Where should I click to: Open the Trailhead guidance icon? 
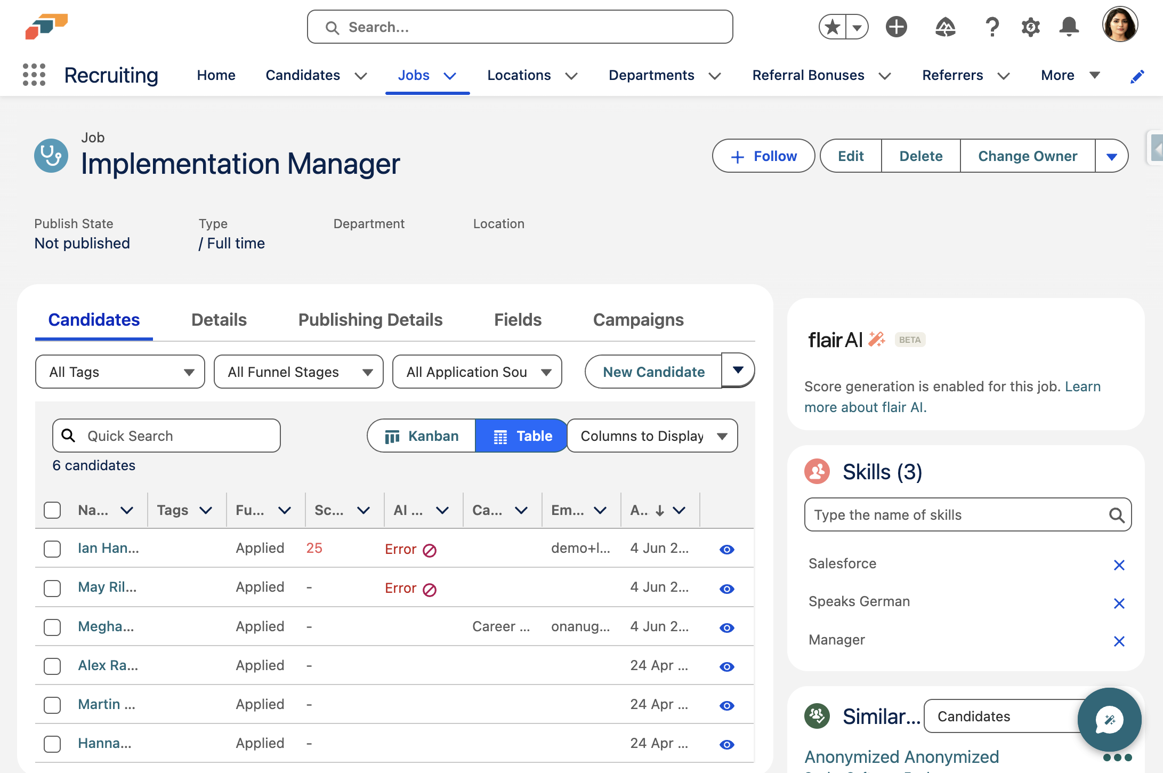click(945, 27)
